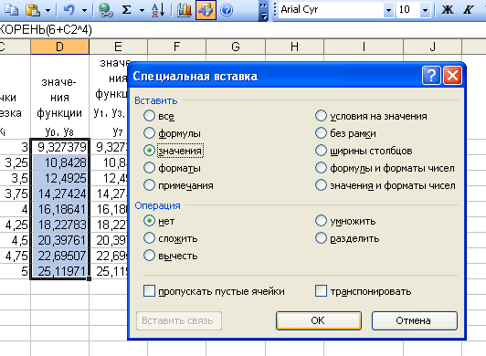Toggle the Drawing toolbar icon

coord(206,10)
